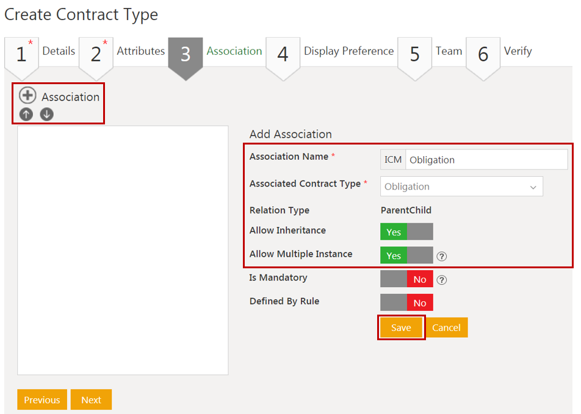Screen dimensions: 581x414
Task: Save the association
Action: tap(401, 327)
